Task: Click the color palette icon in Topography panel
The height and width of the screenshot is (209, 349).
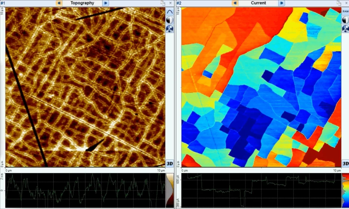Action: pos(170,28)
